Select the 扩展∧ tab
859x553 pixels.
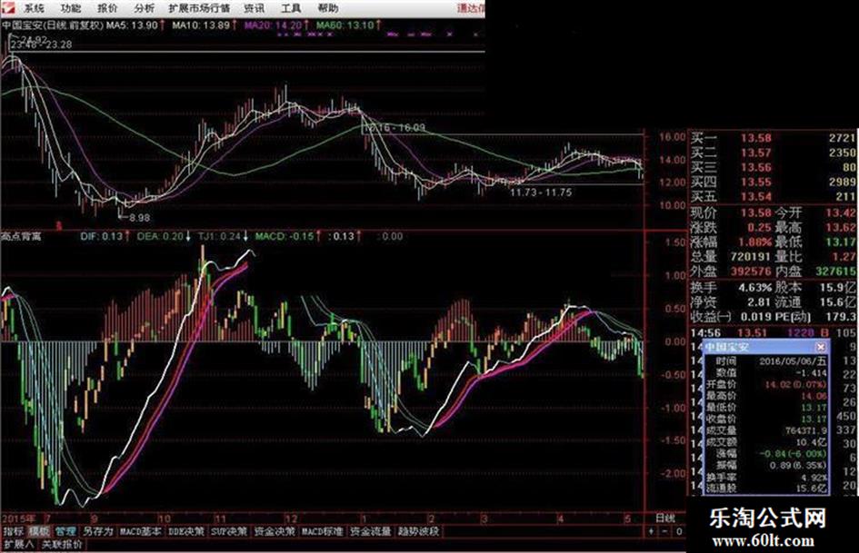(x=18, y=544)
